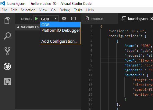Click the VS Code logo in title bar
Screen dimensions: 153x110
pos(3,3)
